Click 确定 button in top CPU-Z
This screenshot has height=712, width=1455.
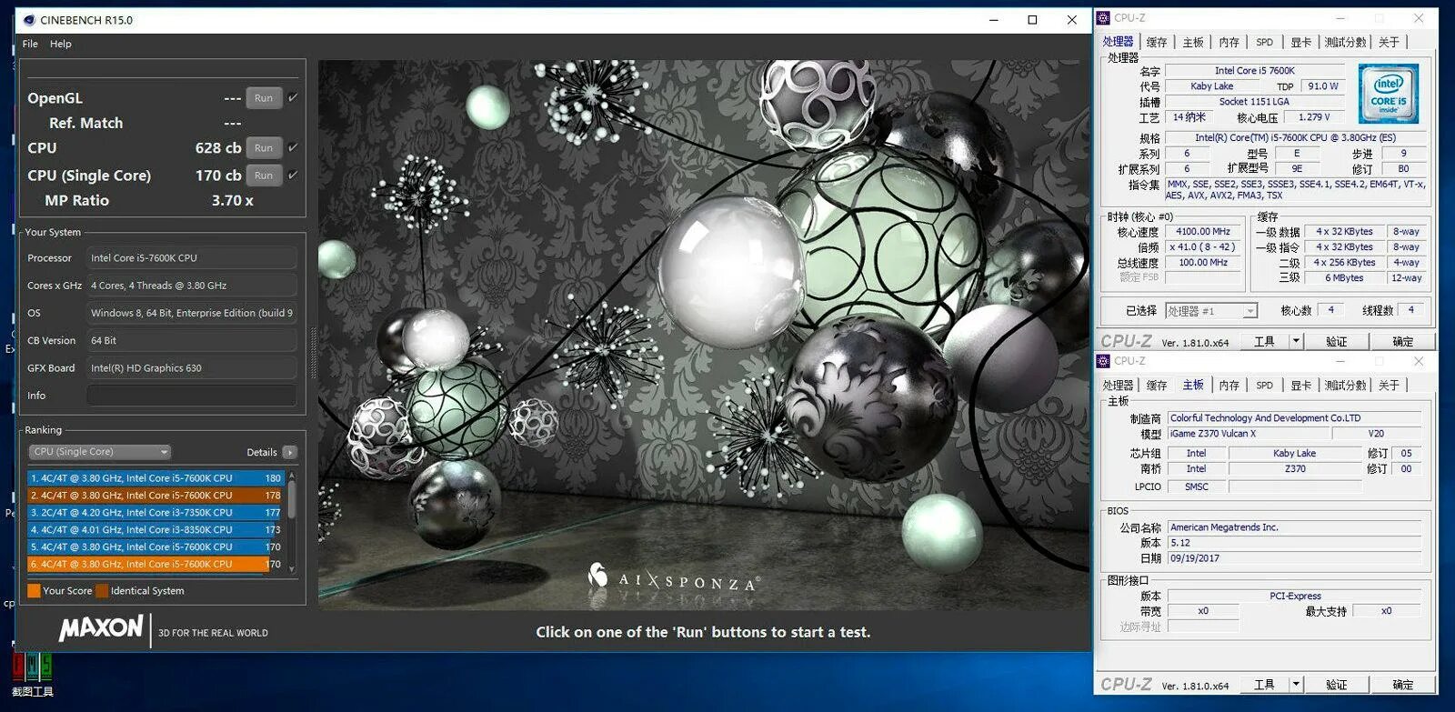(x=1403, y=342)
